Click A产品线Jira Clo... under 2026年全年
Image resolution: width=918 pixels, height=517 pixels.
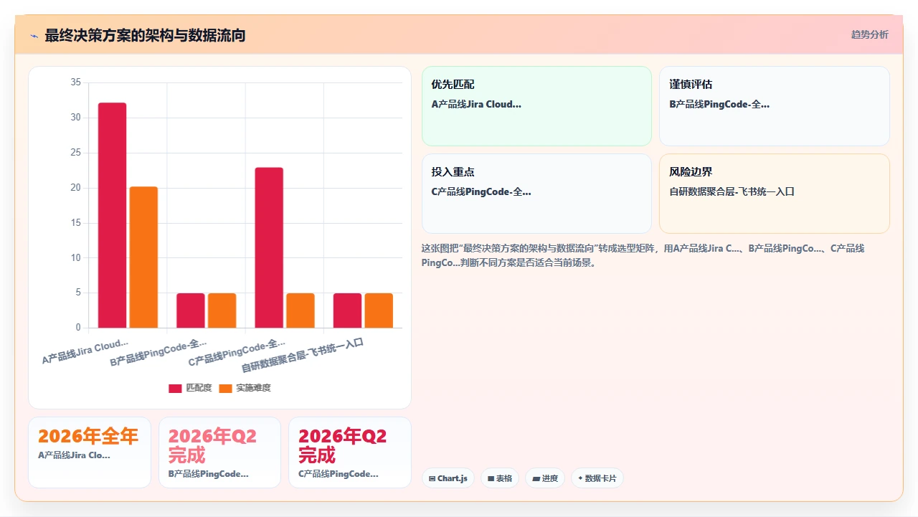[x=74, y=455]
